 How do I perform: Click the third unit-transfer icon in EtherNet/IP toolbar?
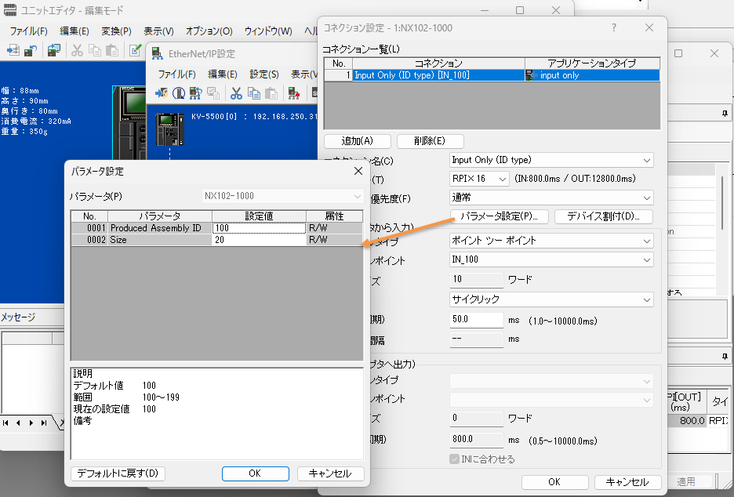196,93
